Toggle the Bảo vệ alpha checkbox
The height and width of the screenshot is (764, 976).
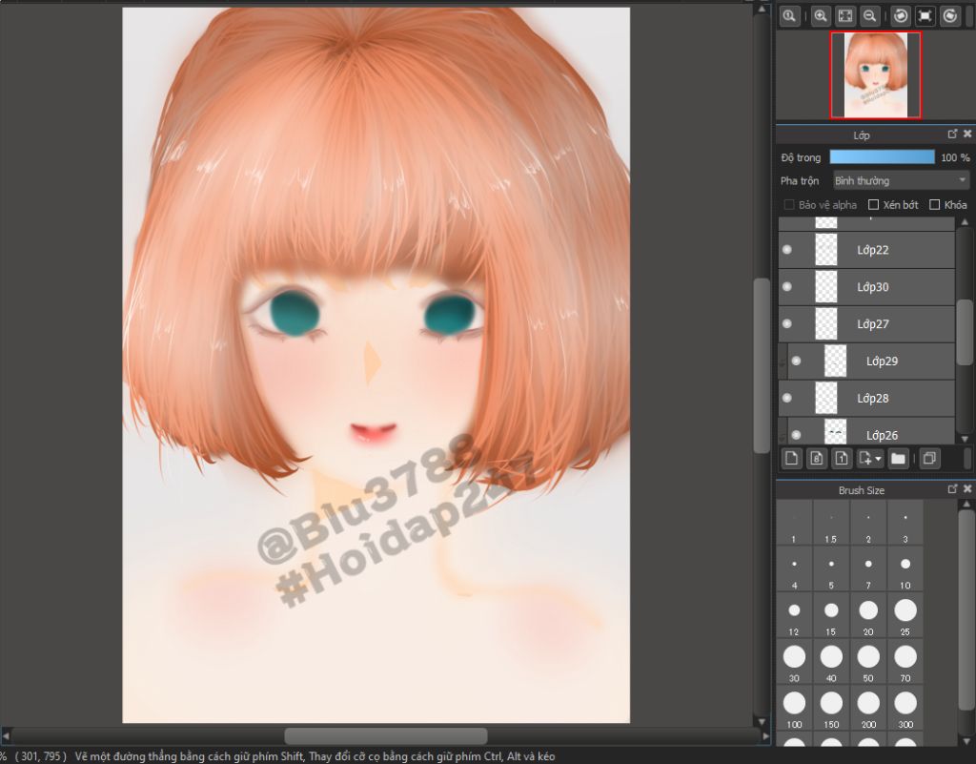tap(789, 205)
